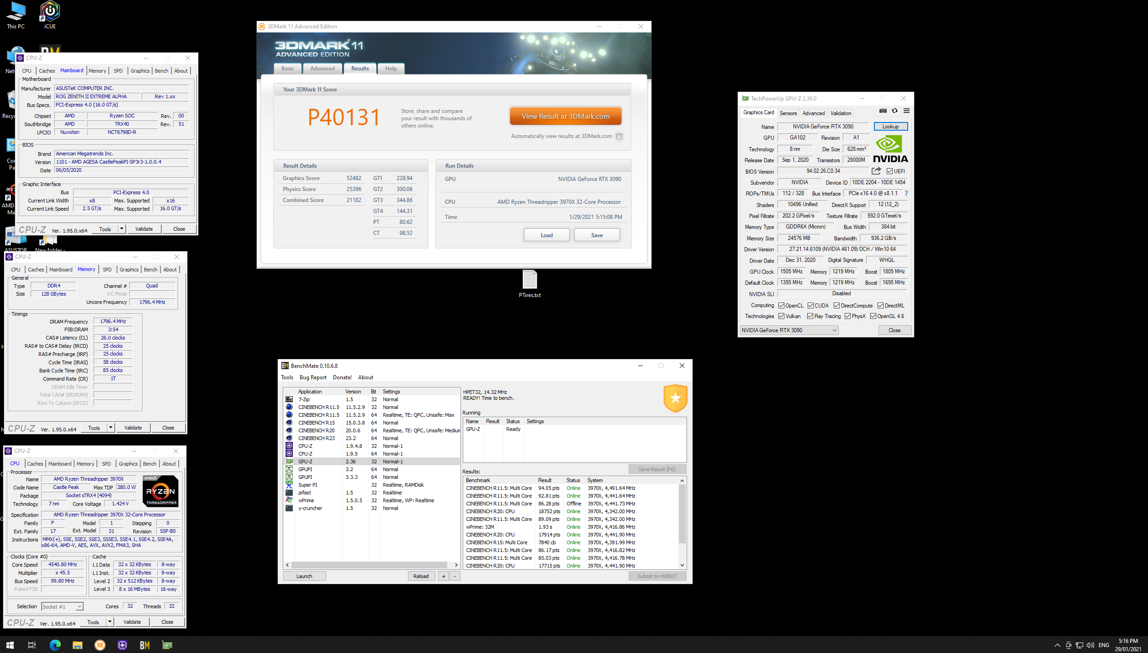The image size is (1148, 653).
Task: Click the Load button in 3DMark Run Details
Action: pyautogui.click(x=546, y=235)
